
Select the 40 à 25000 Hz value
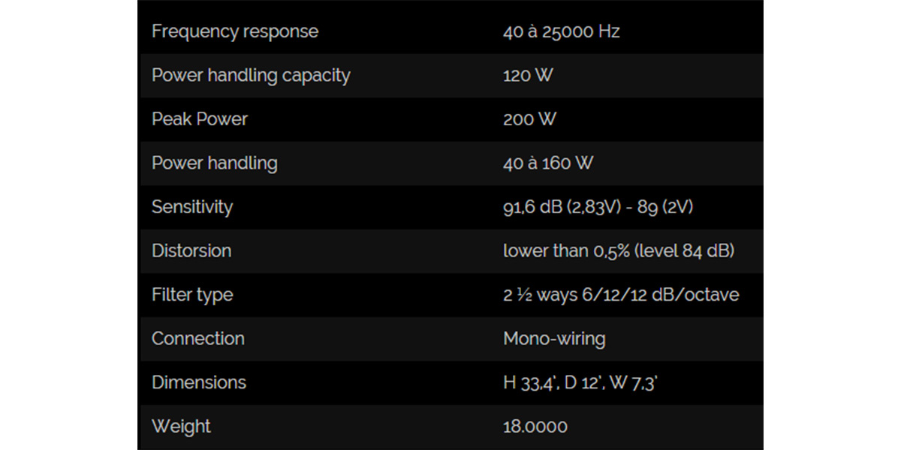(x=561, y=31)
